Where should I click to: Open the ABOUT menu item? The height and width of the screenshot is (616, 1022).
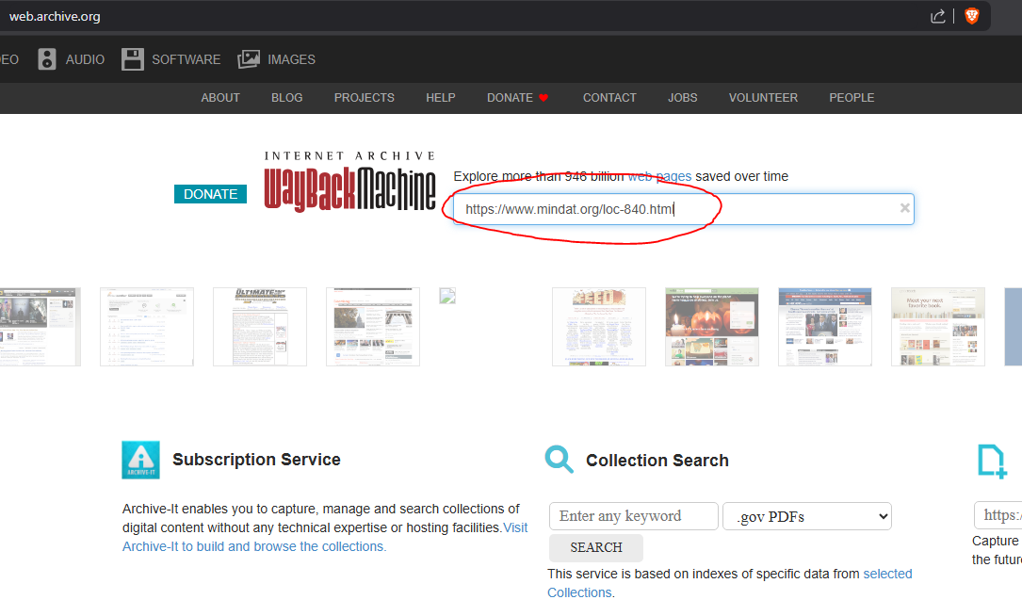pyautogui.click(x=220, y=98)
